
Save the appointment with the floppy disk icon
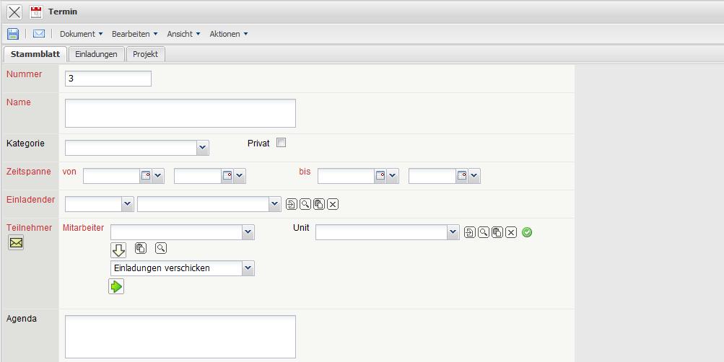13,34
